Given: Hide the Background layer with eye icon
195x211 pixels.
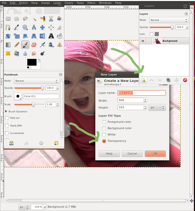Looking at the screenshot, I should pos(143,41).
